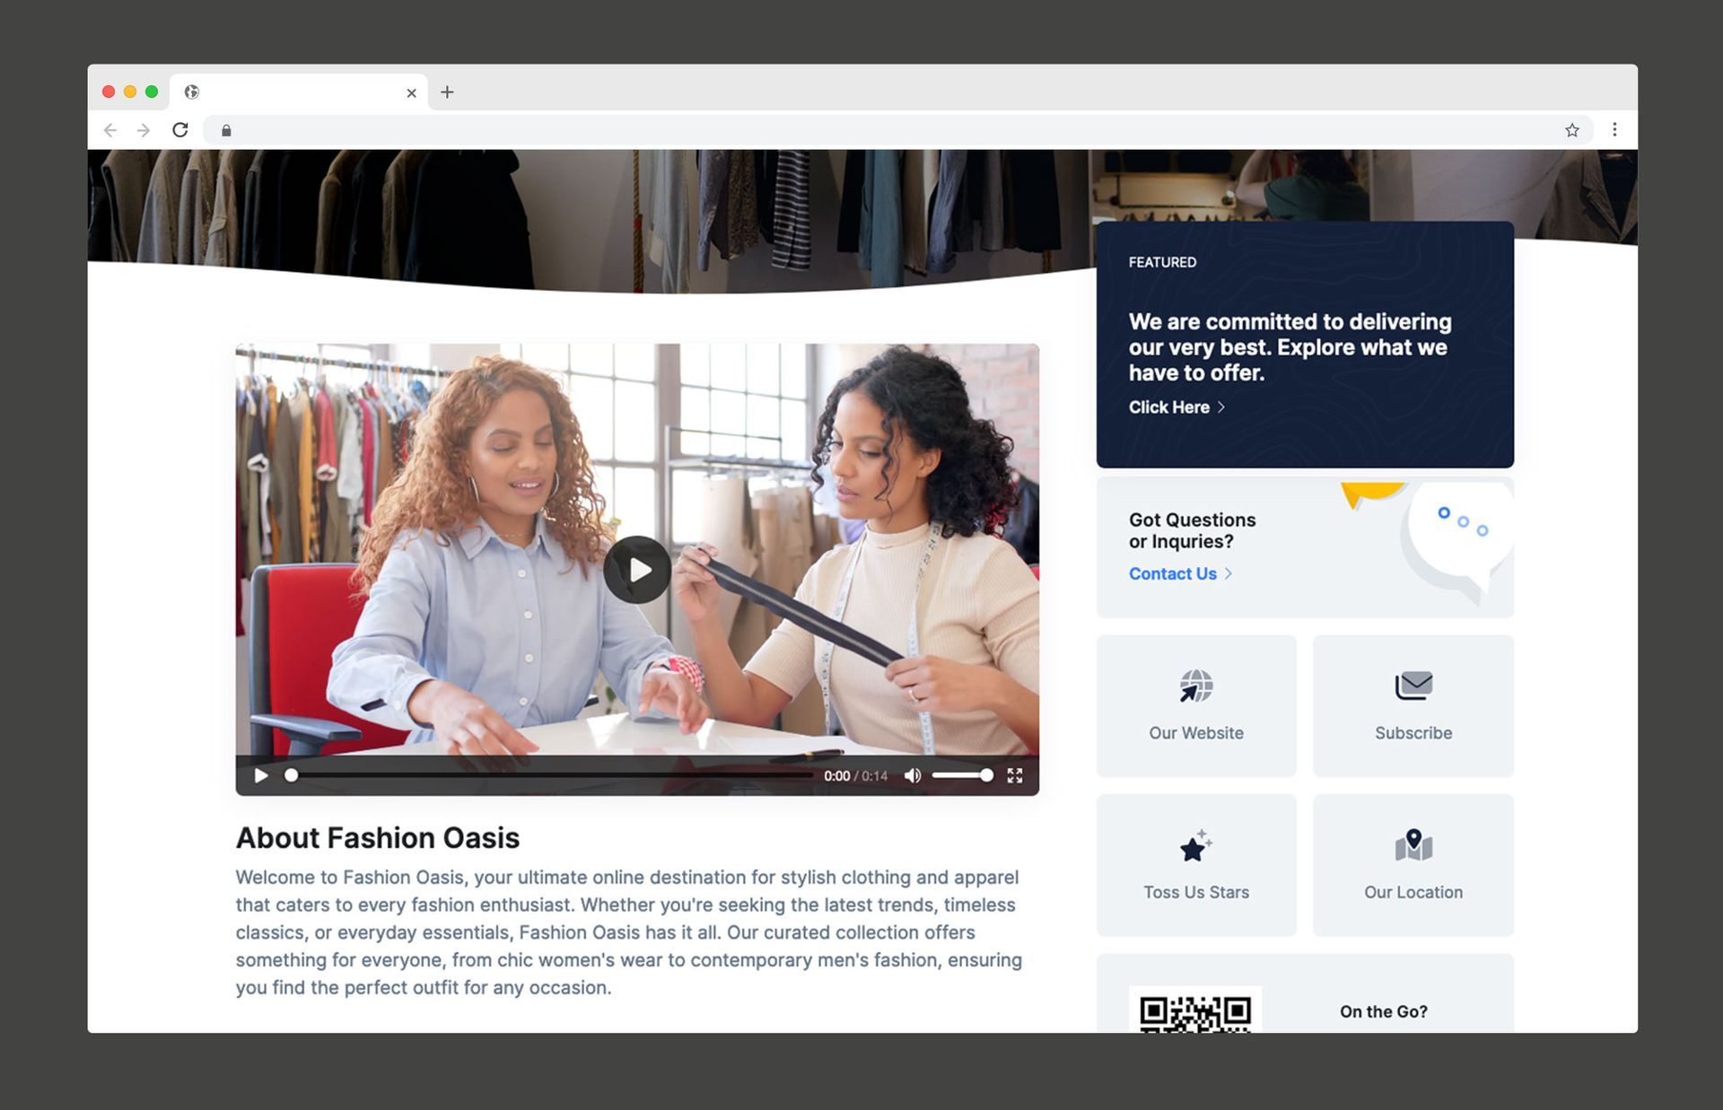
Task: Adjust the video volume slider
Action: [x=965, y=775]
